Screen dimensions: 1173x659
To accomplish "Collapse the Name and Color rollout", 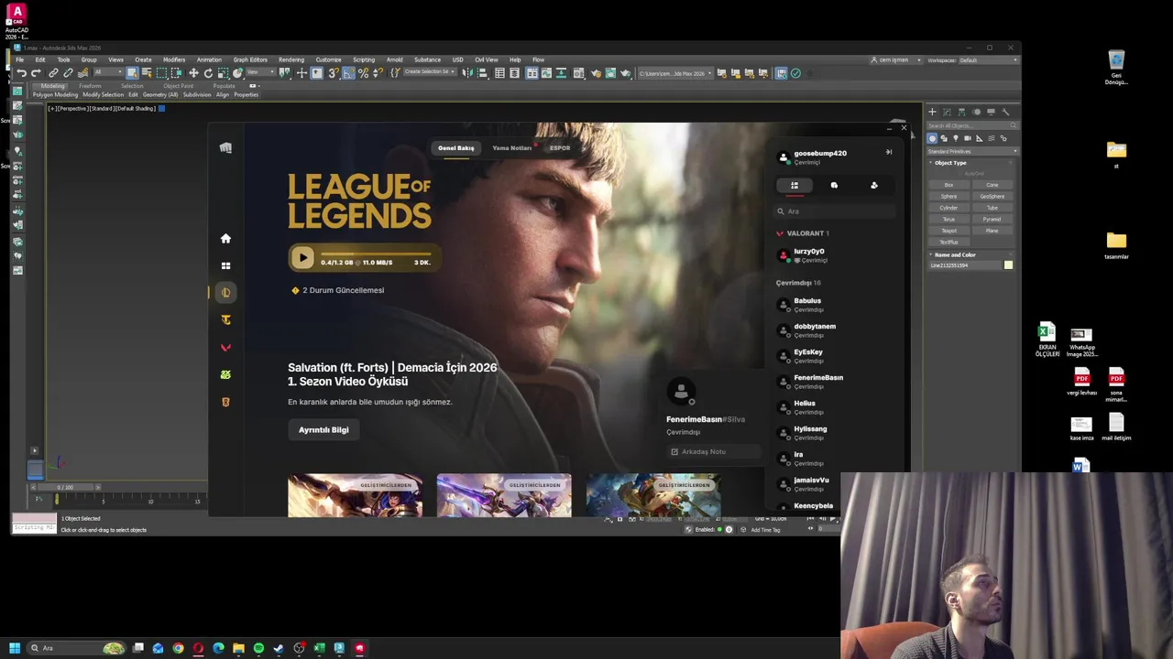I will [x=954, y=254].
